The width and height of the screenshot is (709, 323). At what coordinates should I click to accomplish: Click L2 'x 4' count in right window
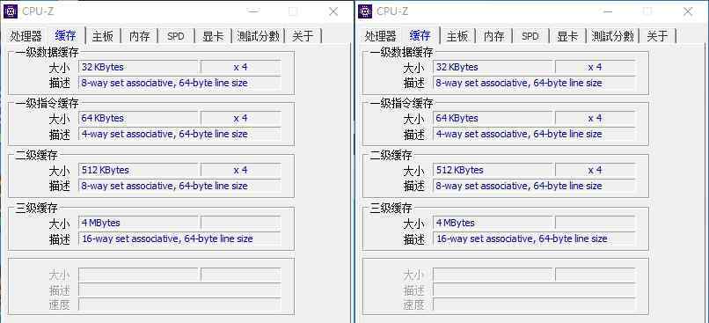click(595, 170)
